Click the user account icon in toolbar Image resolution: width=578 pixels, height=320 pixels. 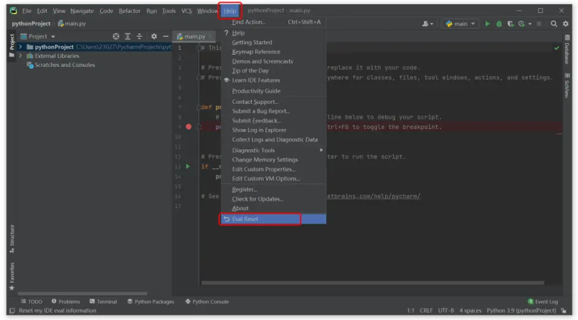[425, 23]
